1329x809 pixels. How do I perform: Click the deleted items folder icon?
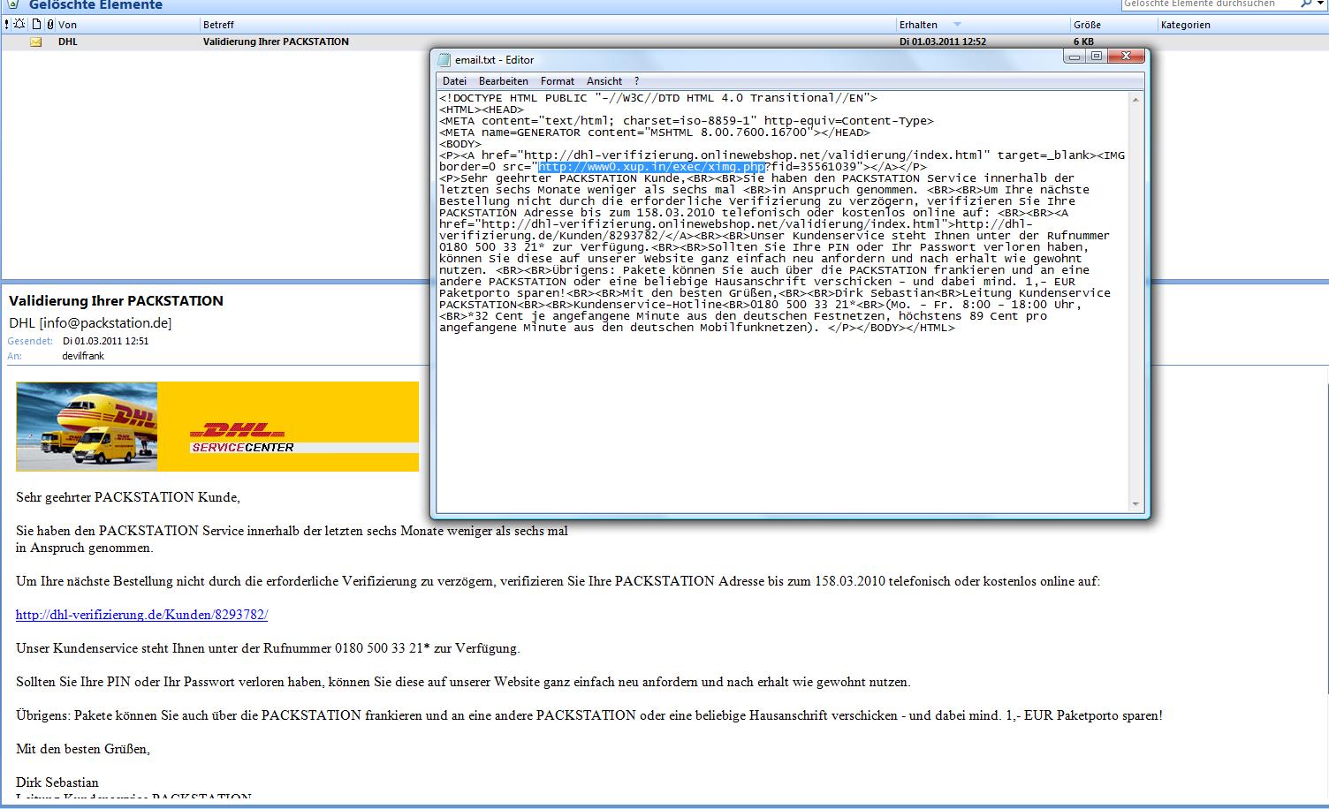coord(12,4)
